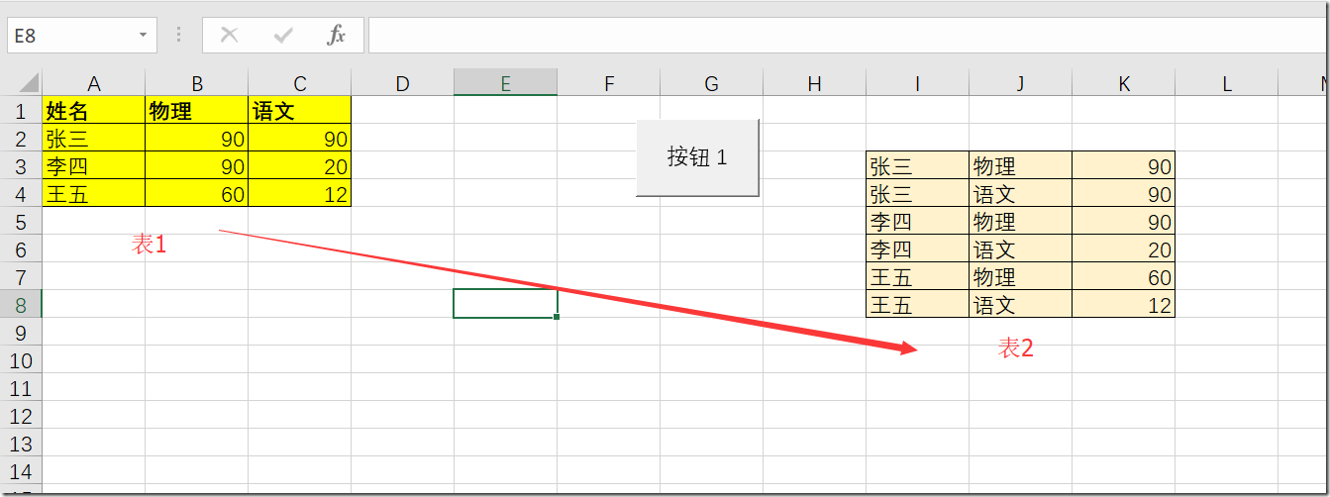Select column D header
This screenshot has width=1330, height=497.
[x=403, y=83]
